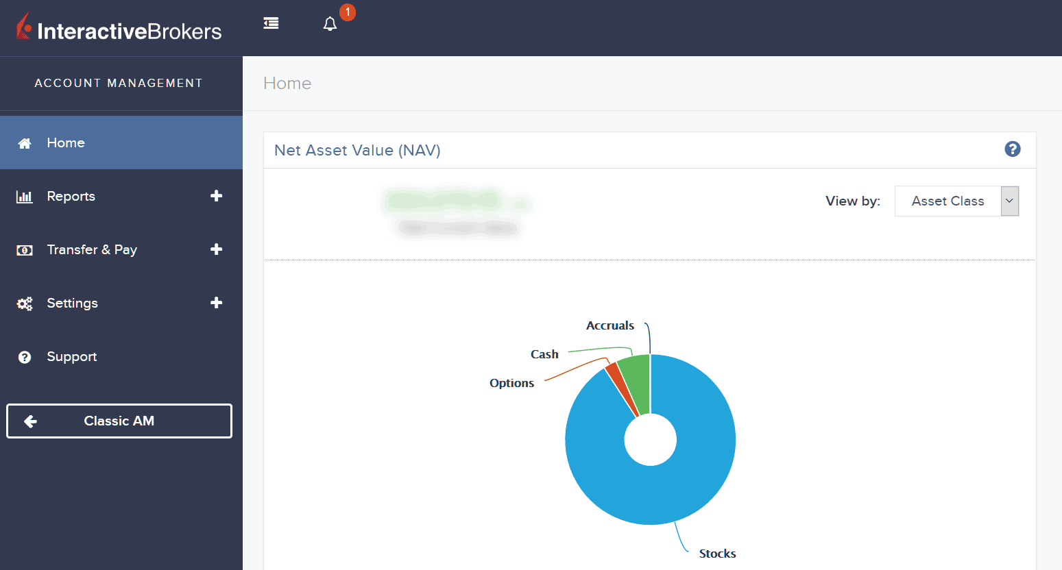This screenshot has height=570, width=1062.
Task: Click the Net Asset Value (NAV) heading
Action: pos(357,150)
